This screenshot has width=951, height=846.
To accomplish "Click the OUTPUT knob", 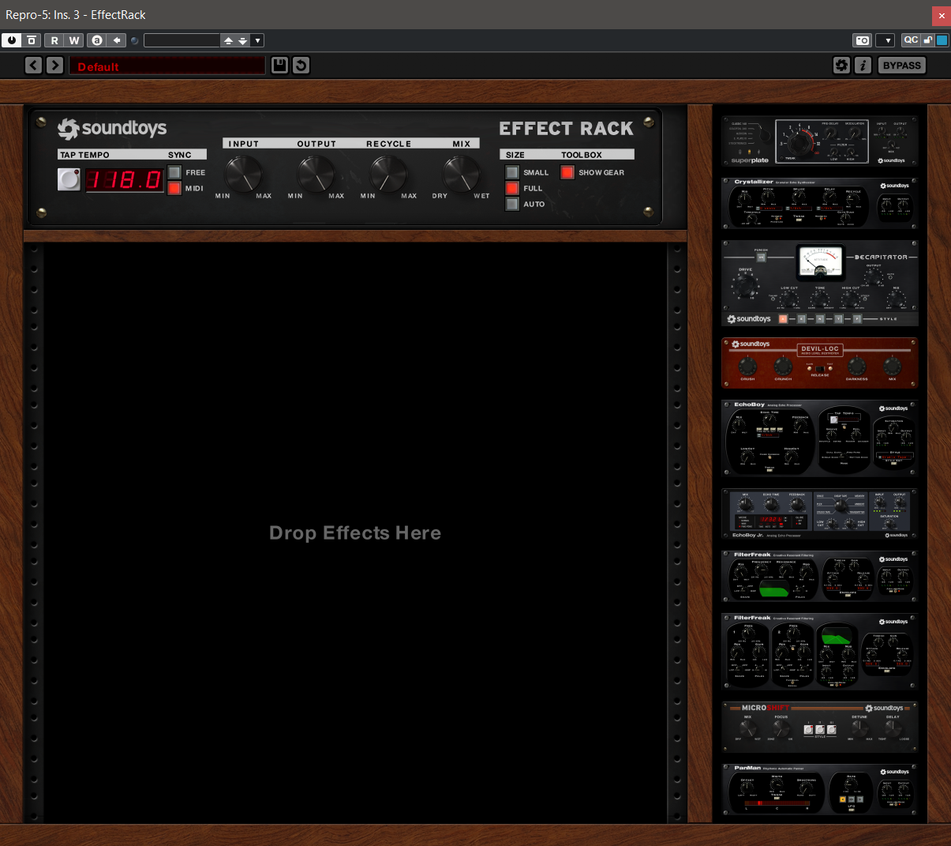I will [x=316, y=174].
